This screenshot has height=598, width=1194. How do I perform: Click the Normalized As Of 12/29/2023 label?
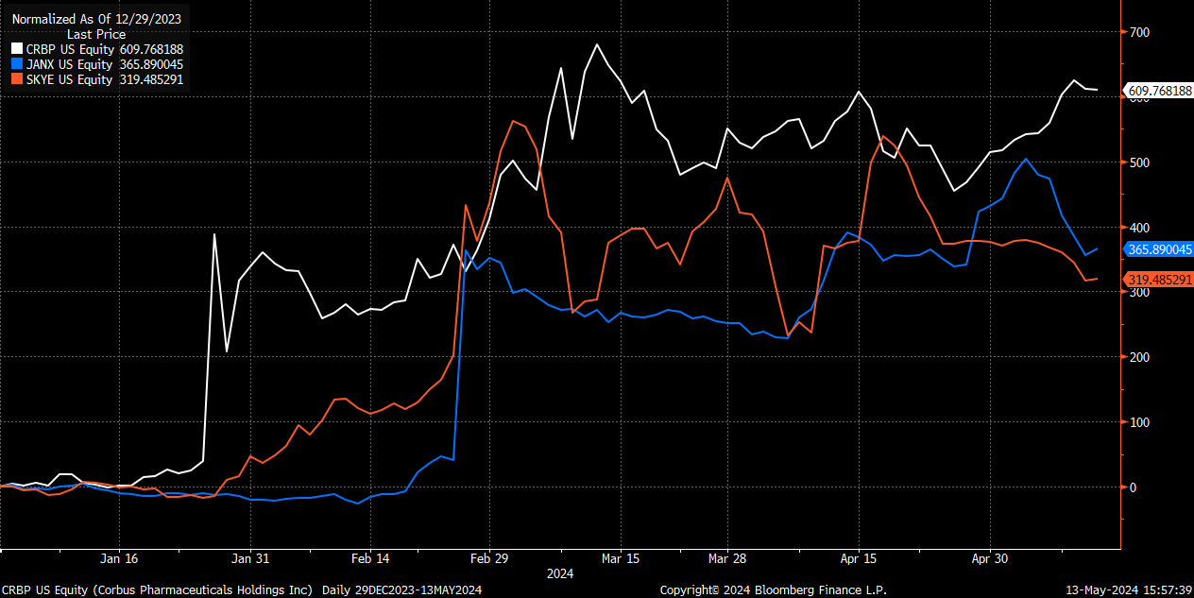[x=97, y=19]
